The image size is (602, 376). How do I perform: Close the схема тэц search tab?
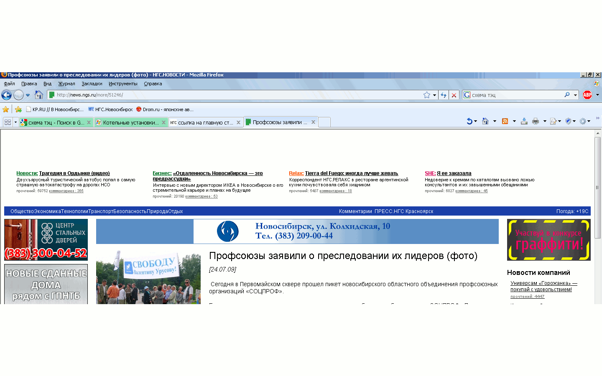(89, 122)
